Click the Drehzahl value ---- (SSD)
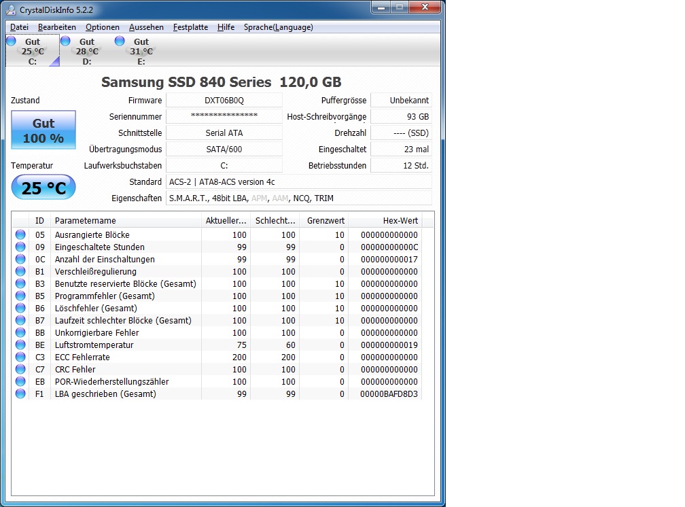 tap(401, 133)
